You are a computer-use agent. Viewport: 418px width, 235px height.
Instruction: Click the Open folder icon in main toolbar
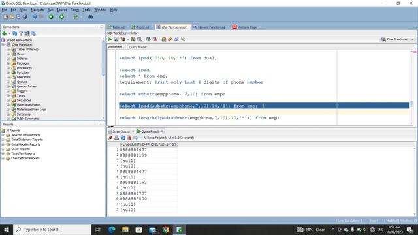pyautogui.click(x=12, y=17)
